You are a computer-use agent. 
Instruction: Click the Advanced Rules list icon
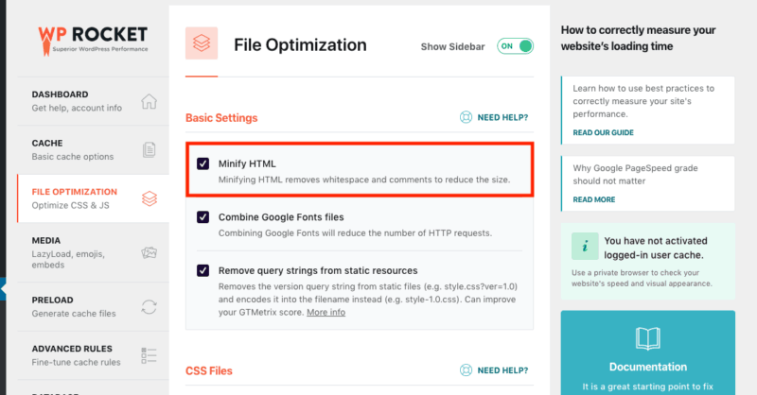coord(150,355)
